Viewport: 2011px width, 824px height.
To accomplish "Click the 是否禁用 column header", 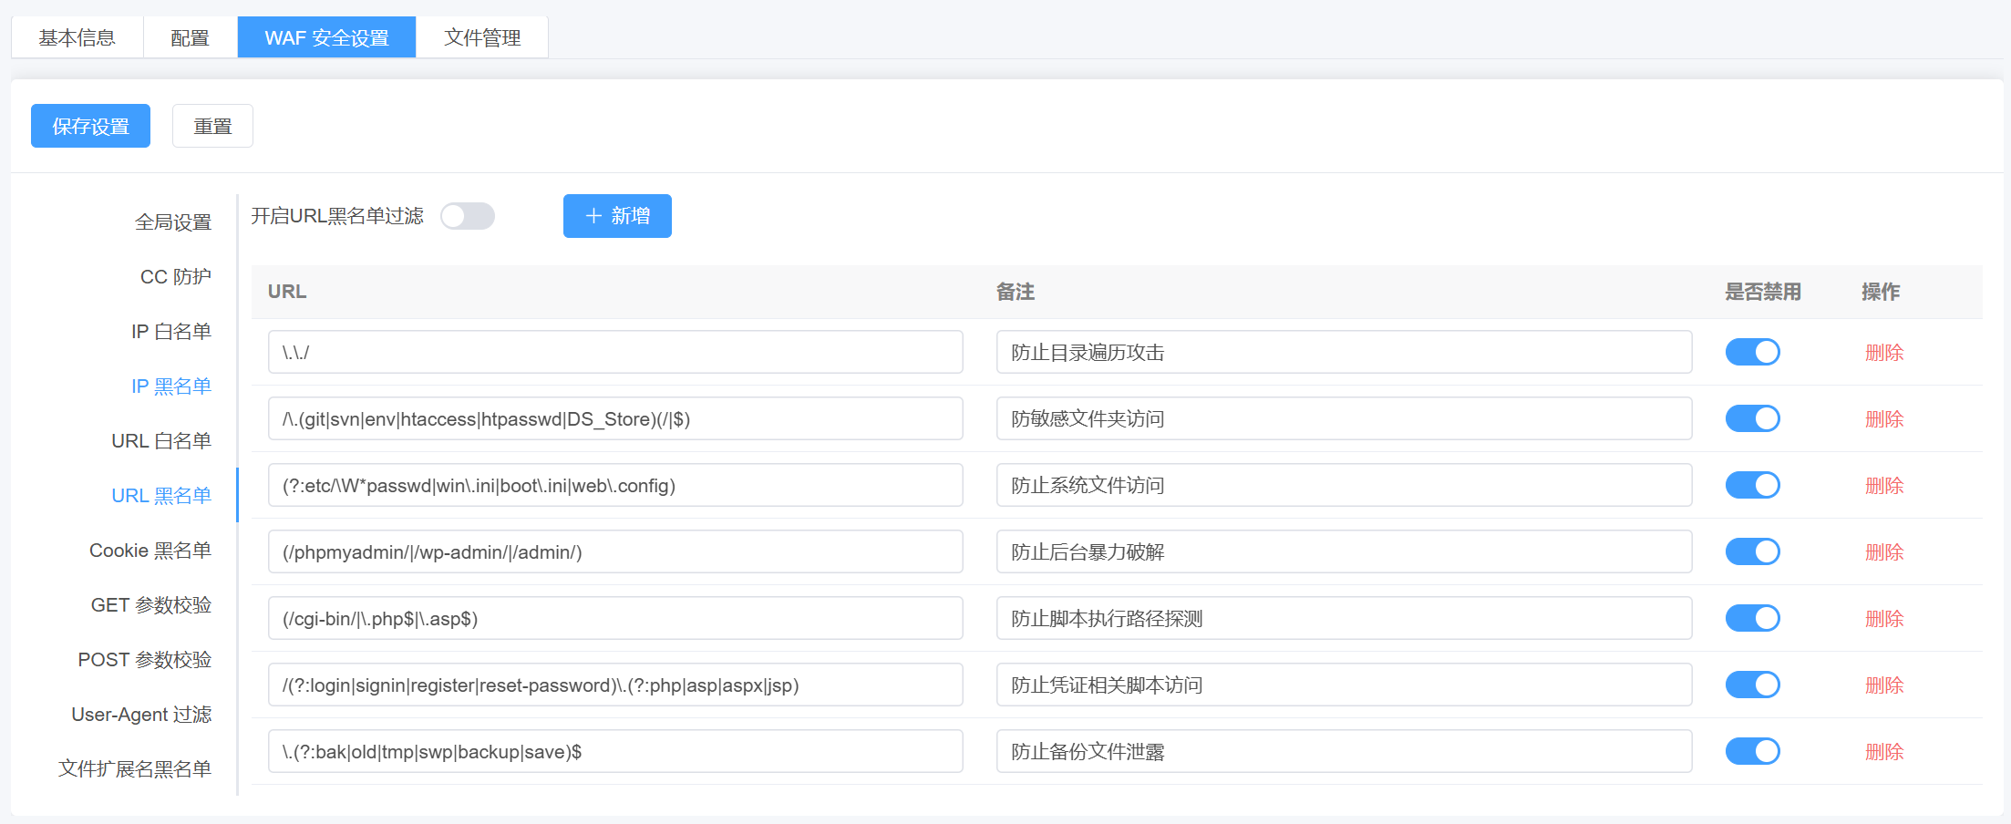I will click(x=1763, y=292).
